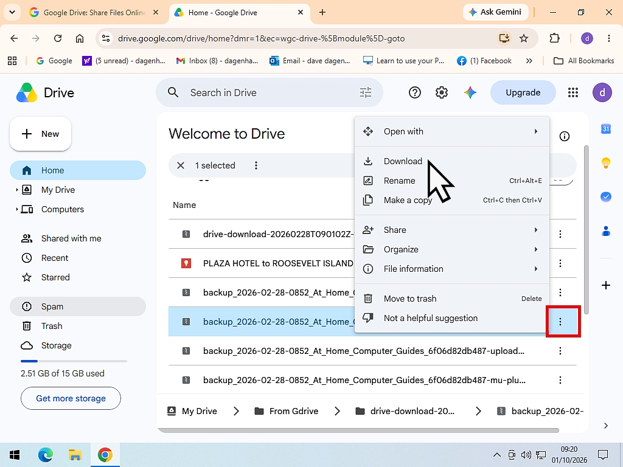Open three-dot menu for drive-download row
Viewport: 623px width, 467px height.
click(x=560, y=234)
